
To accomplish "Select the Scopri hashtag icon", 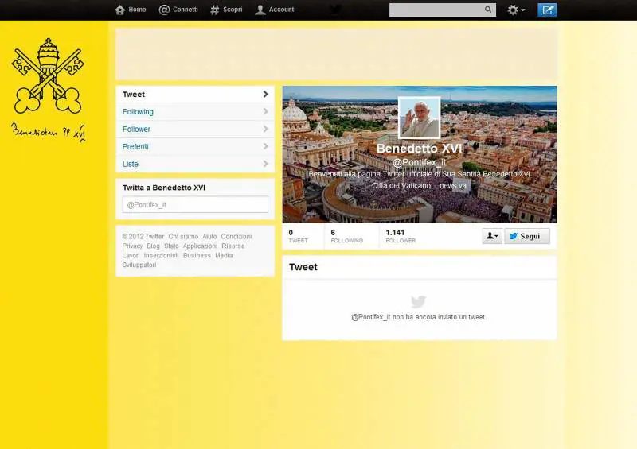I will 214,10.
